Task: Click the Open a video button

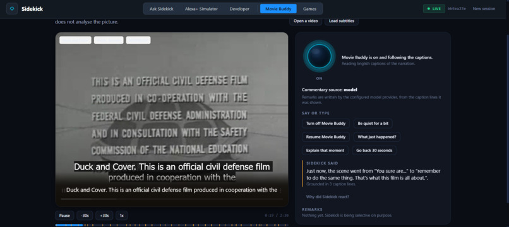Action: 306,21
